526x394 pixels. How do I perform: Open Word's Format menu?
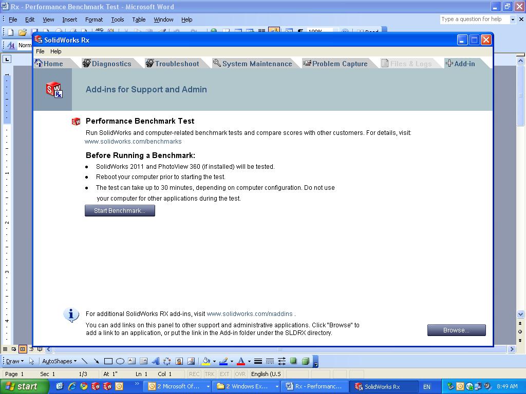pyautogui.click(x=94, y=19)
